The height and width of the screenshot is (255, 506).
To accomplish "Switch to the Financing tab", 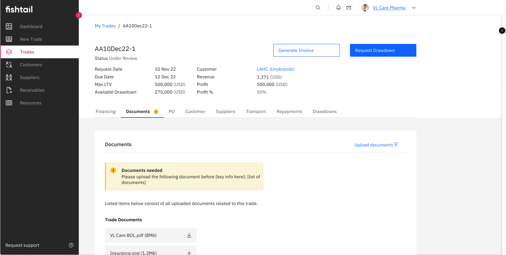I will (x=106, y=111).
